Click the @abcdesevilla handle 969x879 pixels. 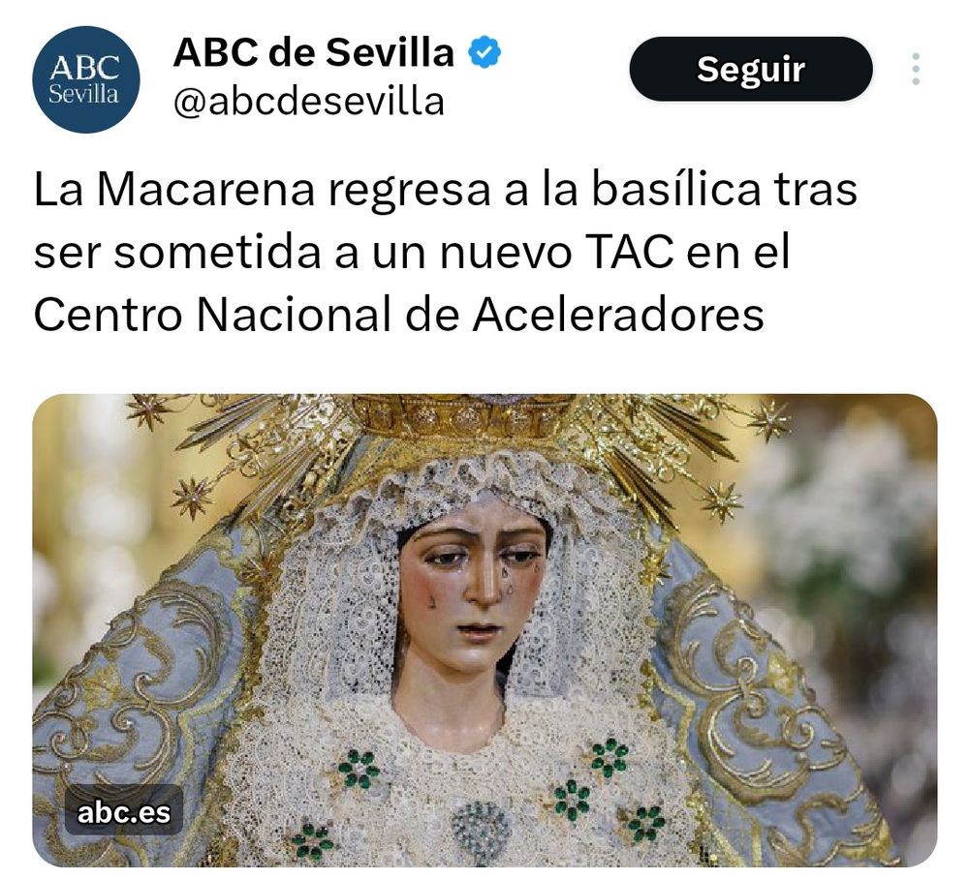point(309,102)
